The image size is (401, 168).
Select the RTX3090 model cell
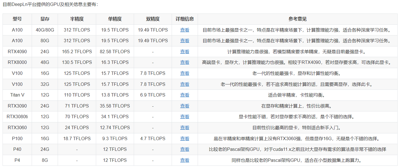pyautogui.click(x=17, y=106)
